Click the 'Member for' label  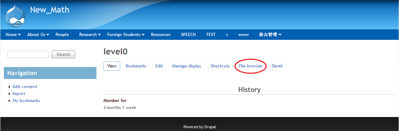click(115, 101)
